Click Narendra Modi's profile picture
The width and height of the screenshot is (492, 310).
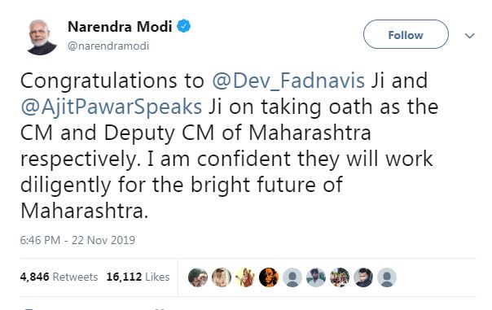(42, 37)
